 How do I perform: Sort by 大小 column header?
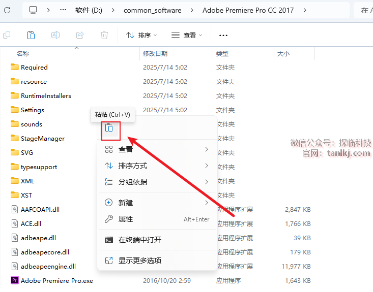pyautogui.click(x=283, y=54)
